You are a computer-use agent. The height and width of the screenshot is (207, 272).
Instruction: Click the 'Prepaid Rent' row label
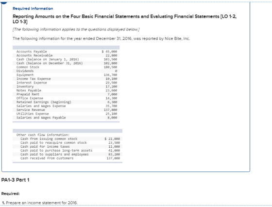(28, 94)
